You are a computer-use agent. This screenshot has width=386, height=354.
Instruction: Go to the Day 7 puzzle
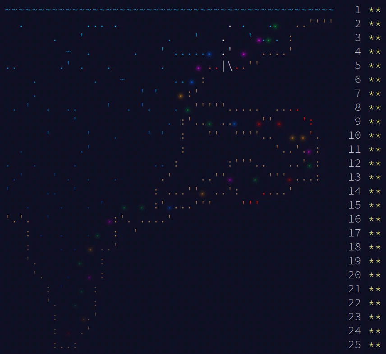click(358, 93)
